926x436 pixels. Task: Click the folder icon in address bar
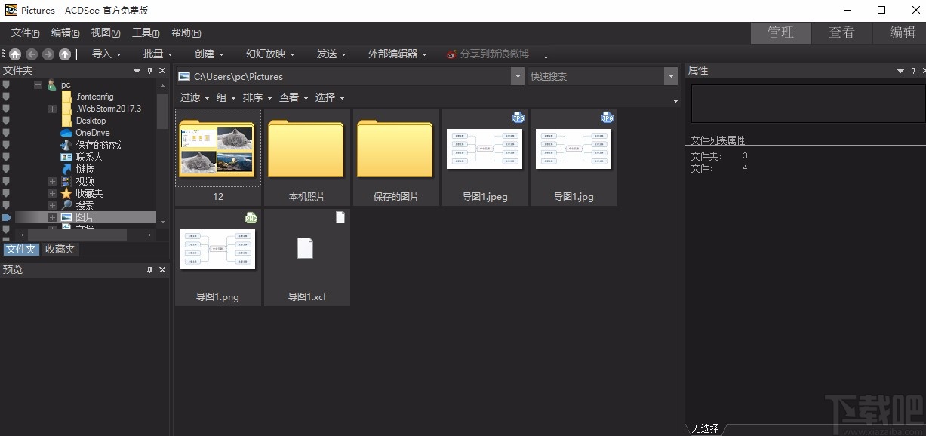click(x=183, y=76)
